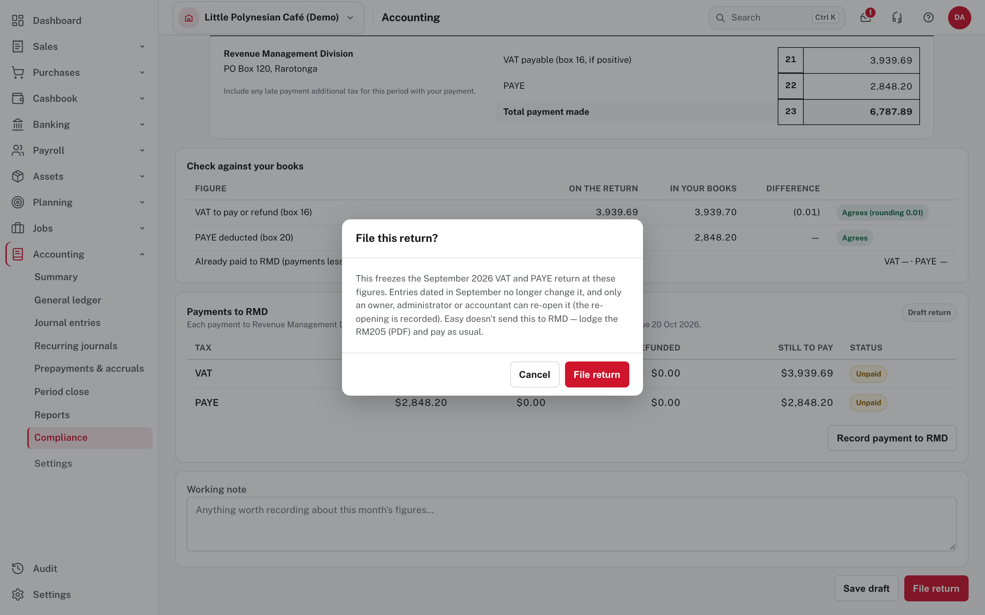
Task: Expand the Jobs menu chevron
Action: point(142,228)
